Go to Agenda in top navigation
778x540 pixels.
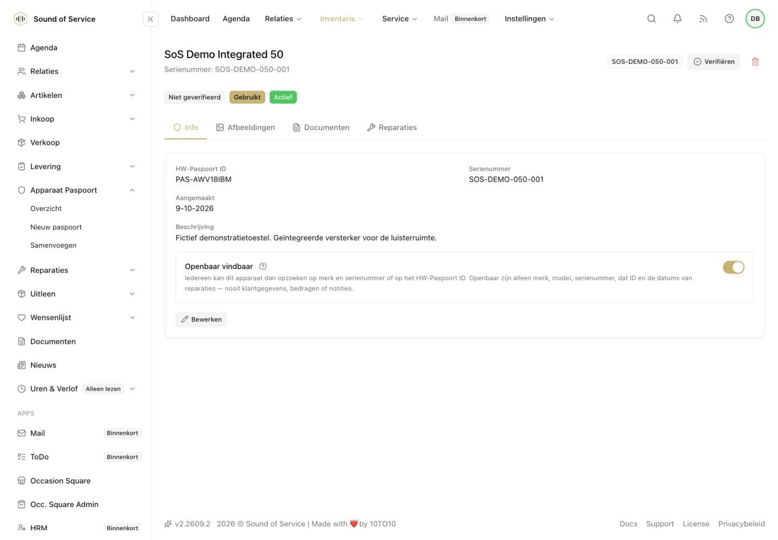pyautogui.click(x=236, y=19)
